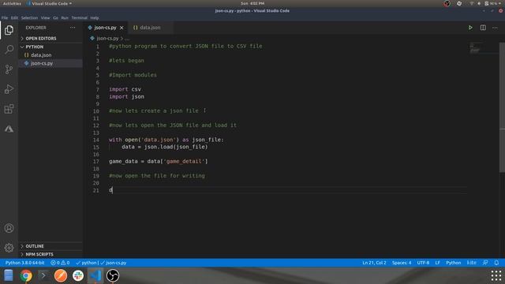This screenshot has height=284, width=505.
Task: Open Visual Studio Code app menu dropdown
Action: (50, 3)
